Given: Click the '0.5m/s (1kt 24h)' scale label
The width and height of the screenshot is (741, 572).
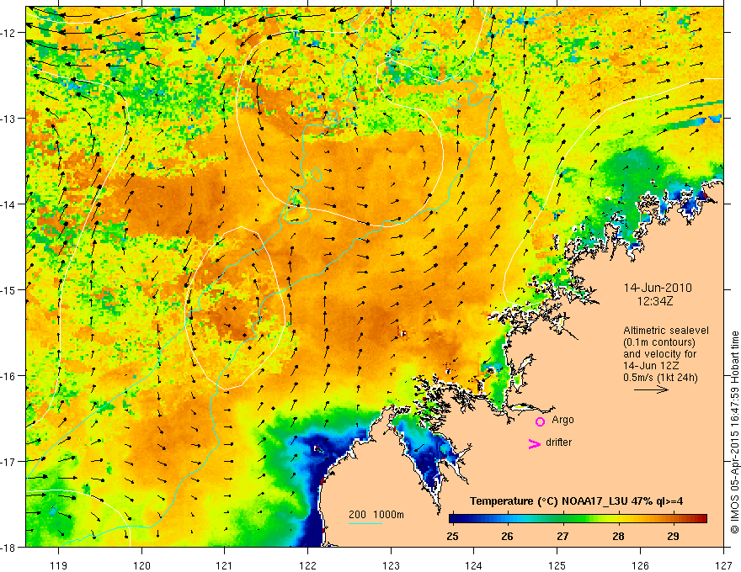Looking at the screenshot, I should [x=660, y=378].
